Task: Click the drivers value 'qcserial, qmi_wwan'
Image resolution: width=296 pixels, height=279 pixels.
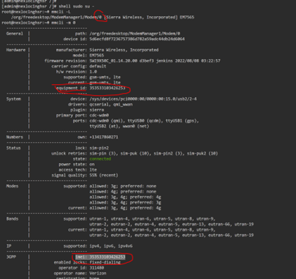Action: coord(111,105)
